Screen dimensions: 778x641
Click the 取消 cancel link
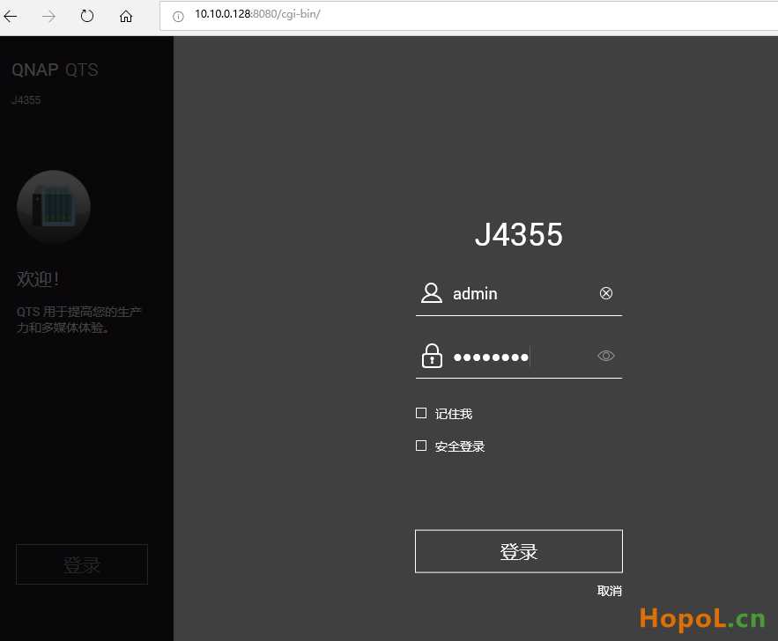point(610,591)
